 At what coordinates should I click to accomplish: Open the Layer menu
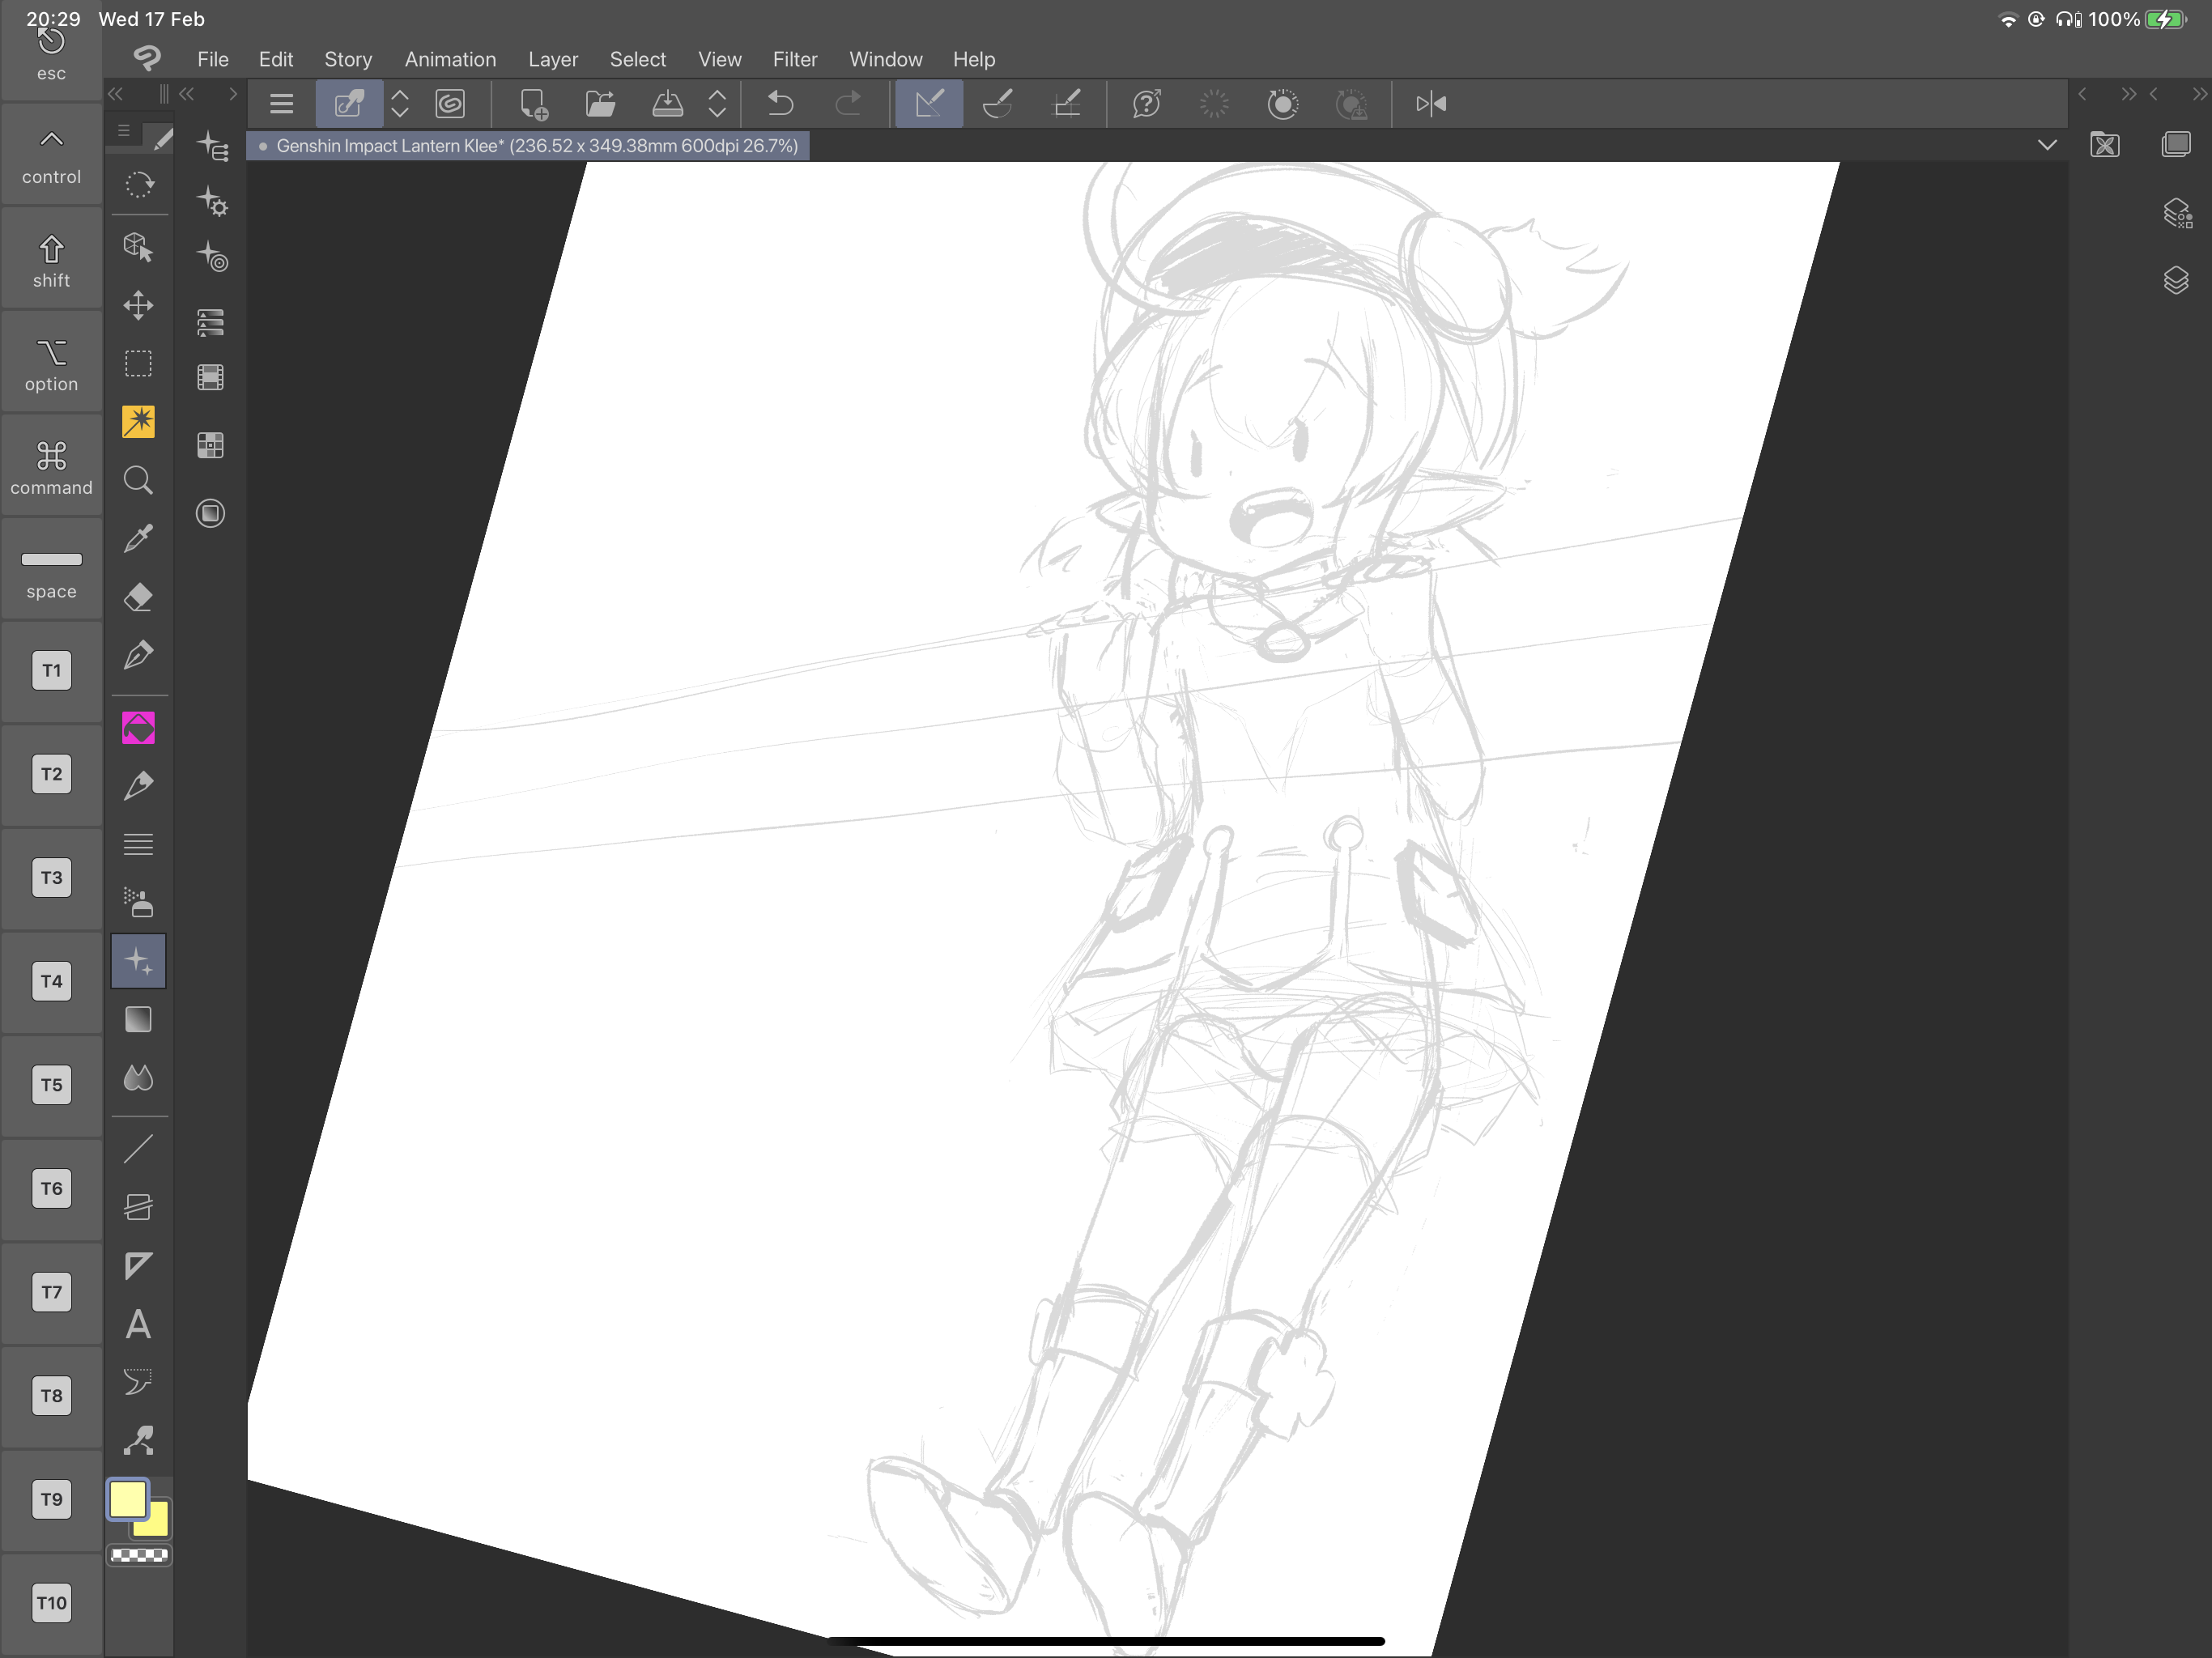(553, 59)
